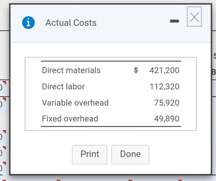
Task: Click the 75,920 value
Action: [x=167, y=103]
